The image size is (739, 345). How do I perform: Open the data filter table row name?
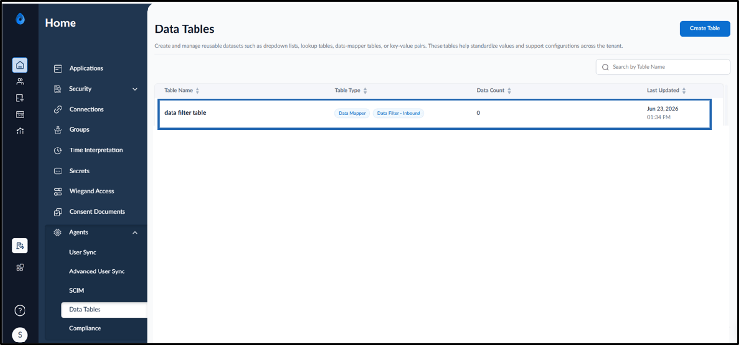(x=185, y=113)
